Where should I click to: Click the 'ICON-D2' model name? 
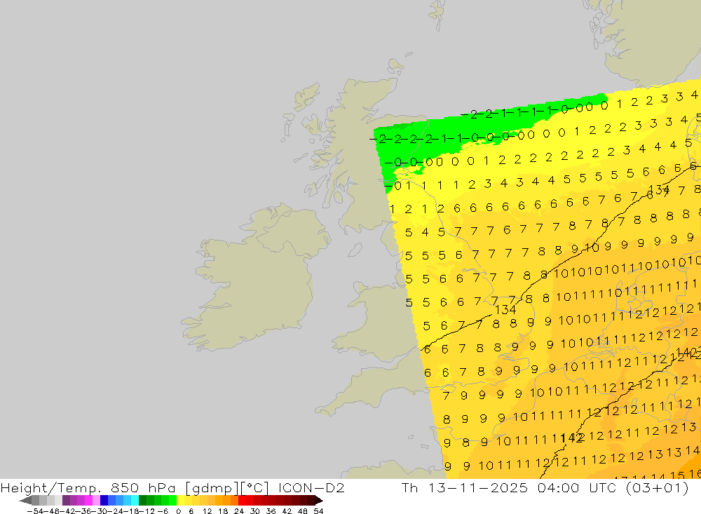312,487
